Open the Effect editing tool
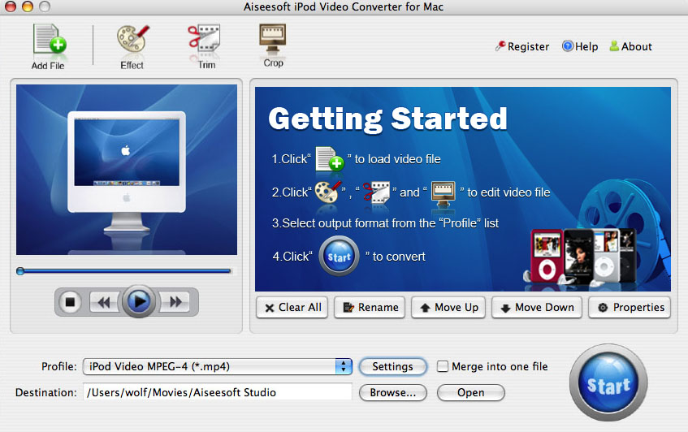Image resolution: width=688 pixels, height=432 pixels. click(x=132, y=46)
